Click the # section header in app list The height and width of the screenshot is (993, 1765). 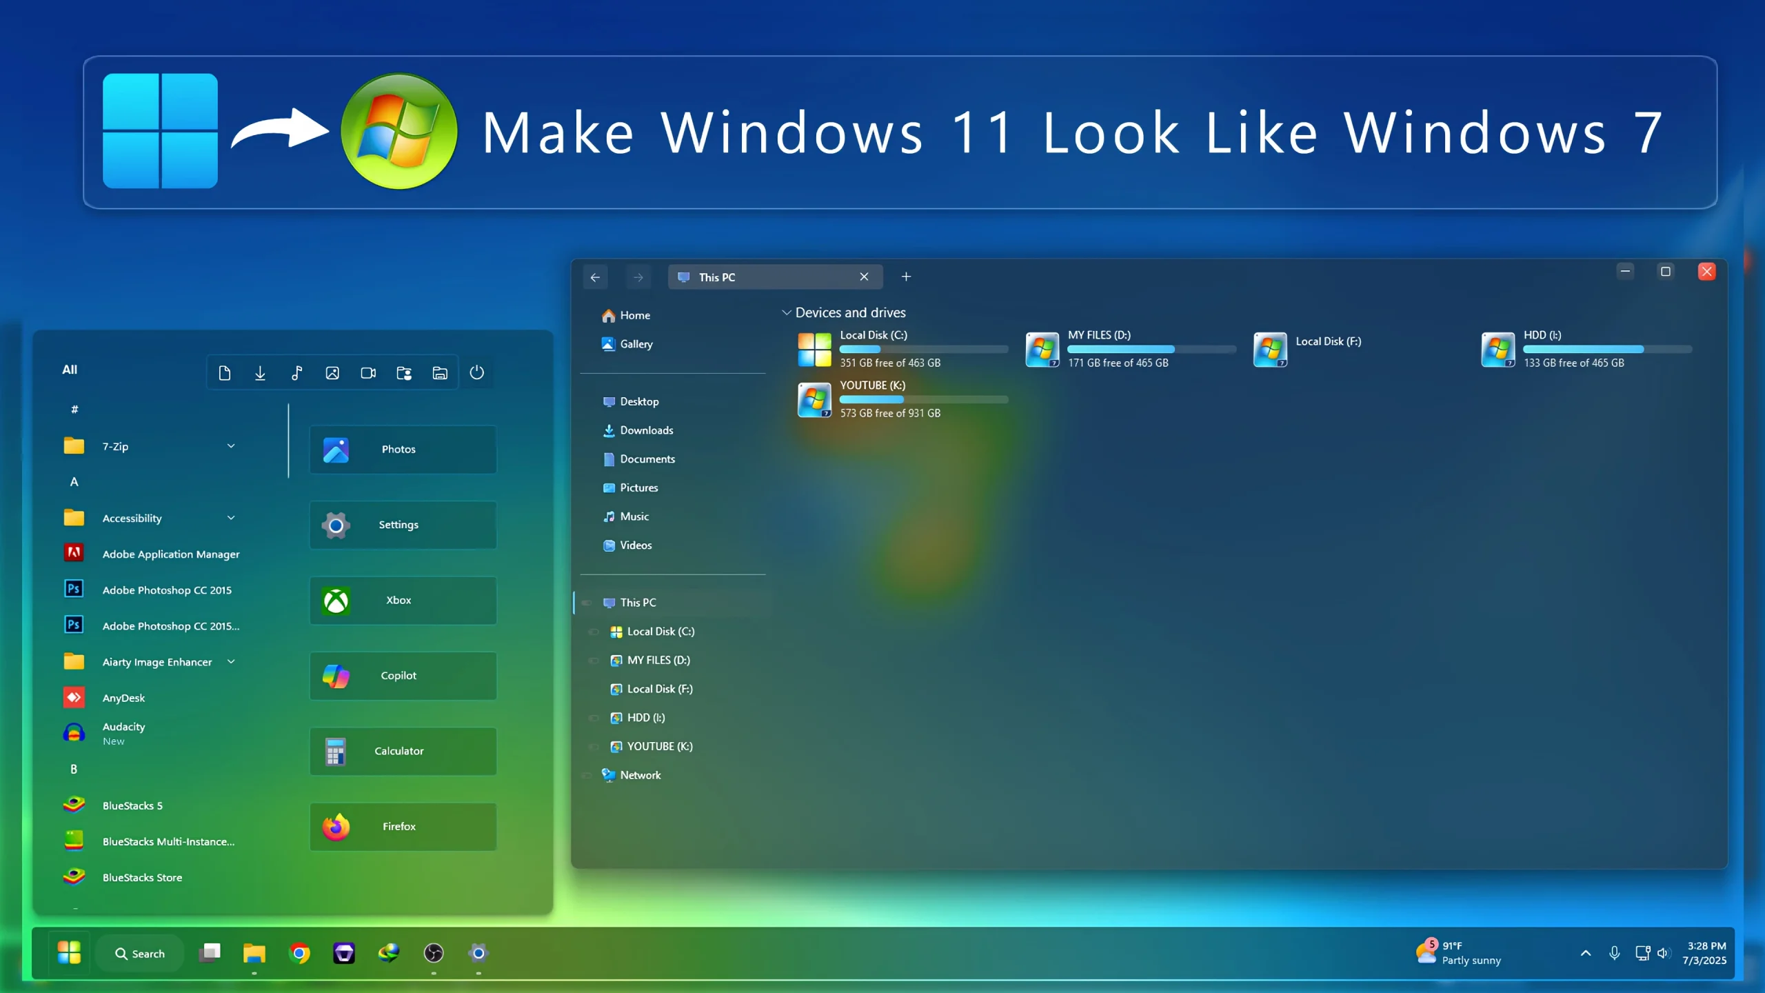[x=74, y=410]
